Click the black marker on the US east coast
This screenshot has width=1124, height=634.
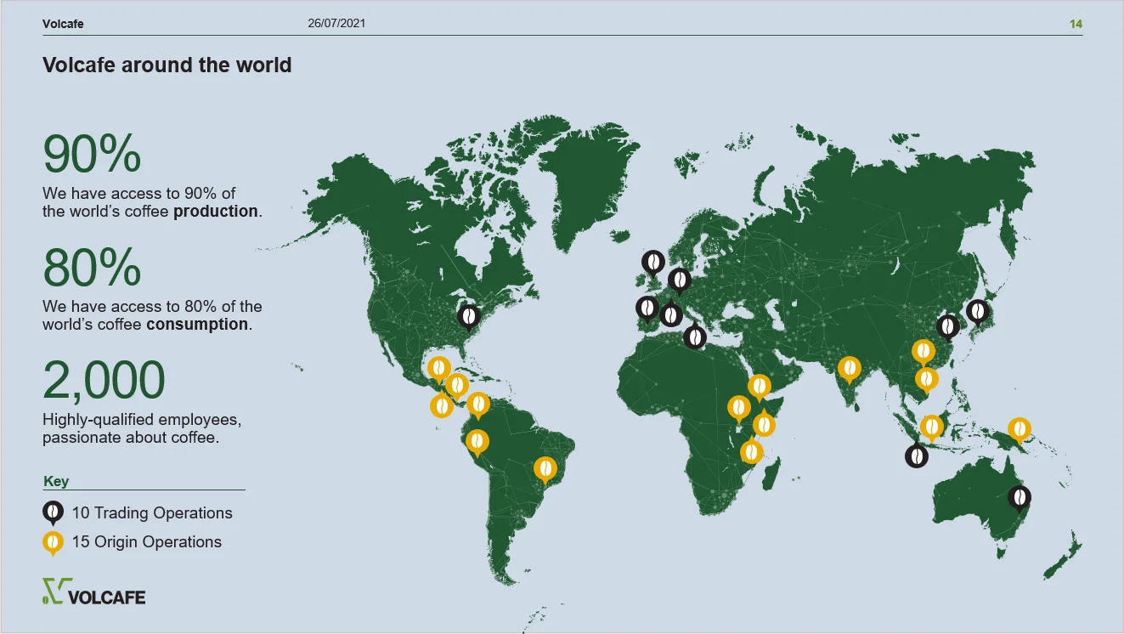point(468,316)
